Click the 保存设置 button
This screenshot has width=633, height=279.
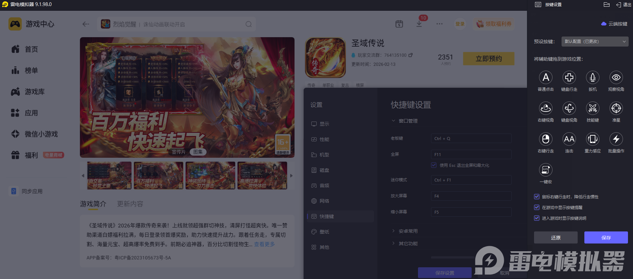click(x=445, y=273)
